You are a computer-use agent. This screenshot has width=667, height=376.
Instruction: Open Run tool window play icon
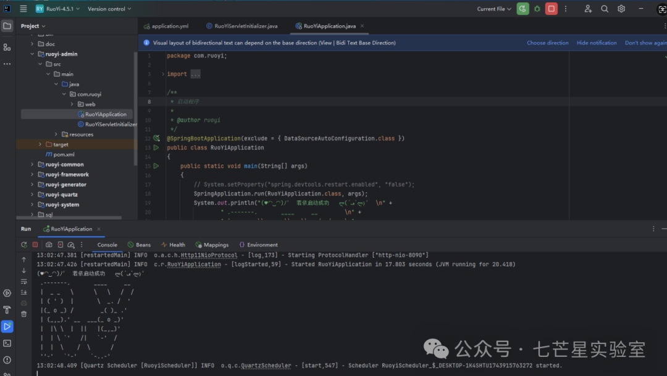[x=7, y=326]
